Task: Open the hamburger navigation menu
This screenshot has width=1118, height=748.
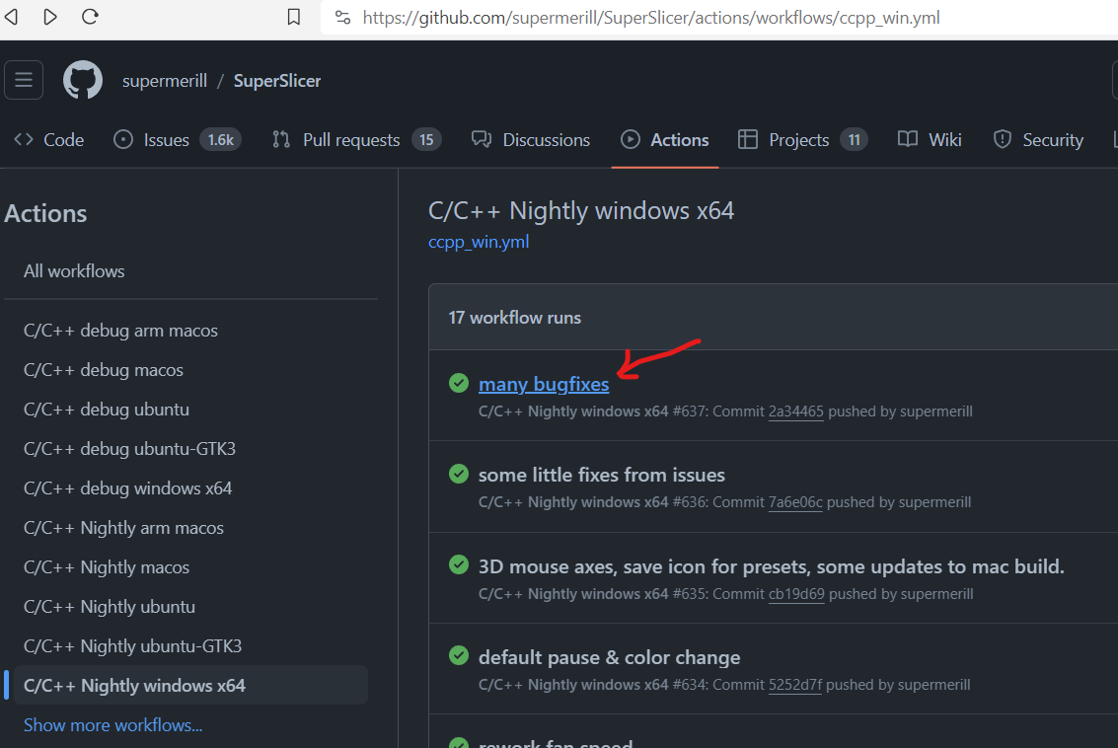Action: (23, 80)
